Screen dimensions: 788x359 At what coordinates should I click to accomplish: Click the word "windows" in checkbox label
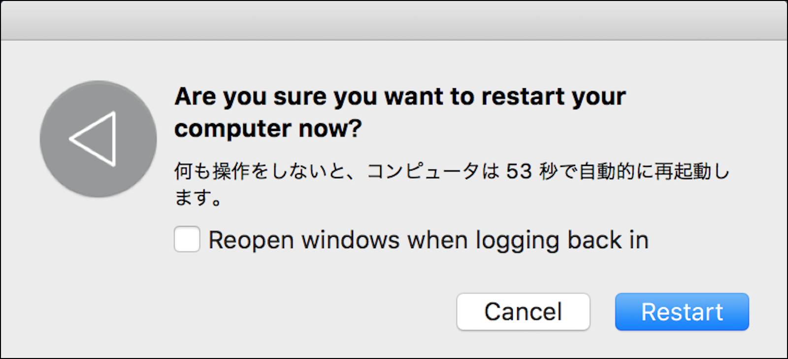click(350, 240)
